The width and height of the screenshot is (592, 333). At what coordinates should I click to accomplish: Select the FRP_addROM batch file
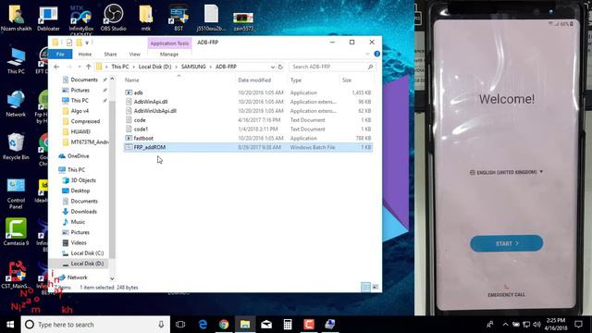[248, 147]
